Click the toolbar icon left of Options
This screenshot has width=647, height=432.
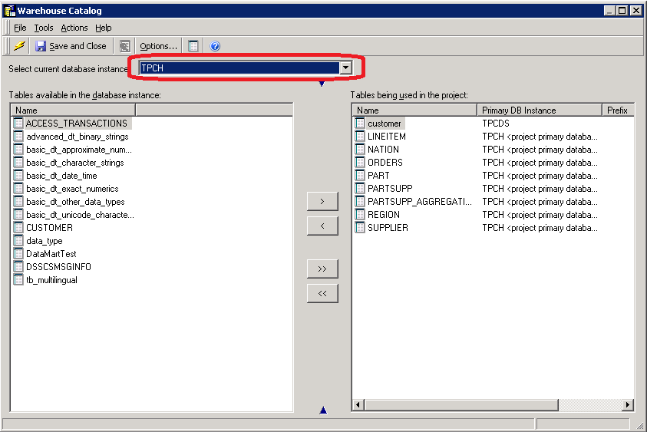(125, 46)
